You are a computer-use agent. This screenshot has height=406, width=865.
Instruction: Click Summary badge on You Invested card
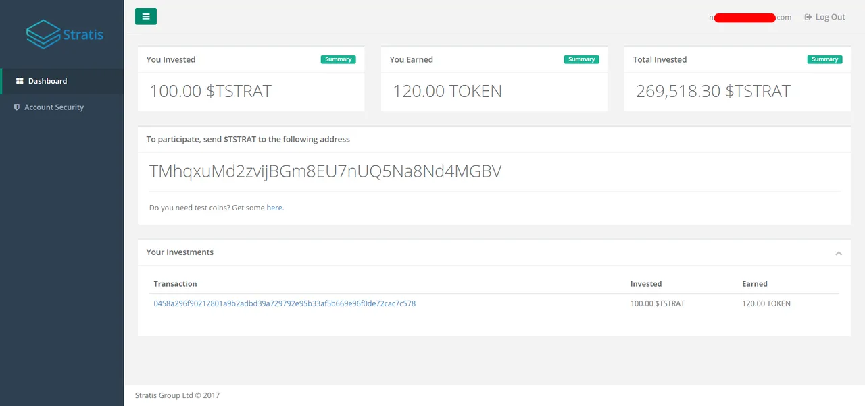pyautogui.click(x=339, y=59)
